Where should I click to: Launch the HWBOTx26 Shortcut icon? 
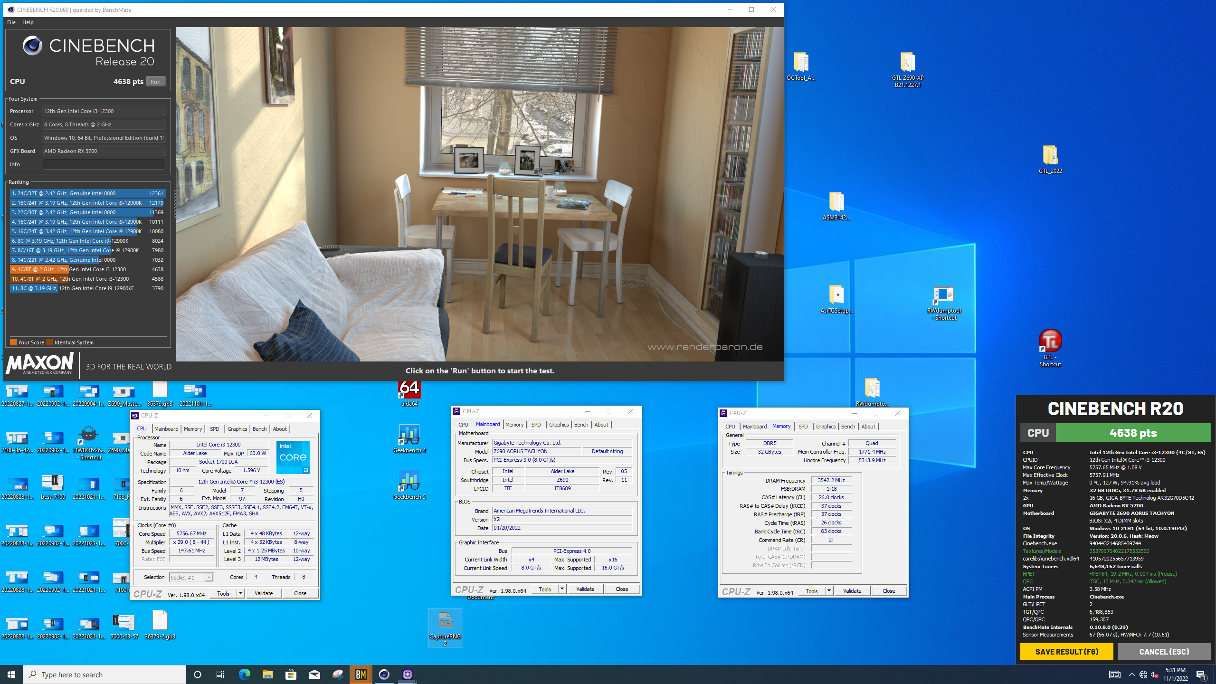coord(89,443)
